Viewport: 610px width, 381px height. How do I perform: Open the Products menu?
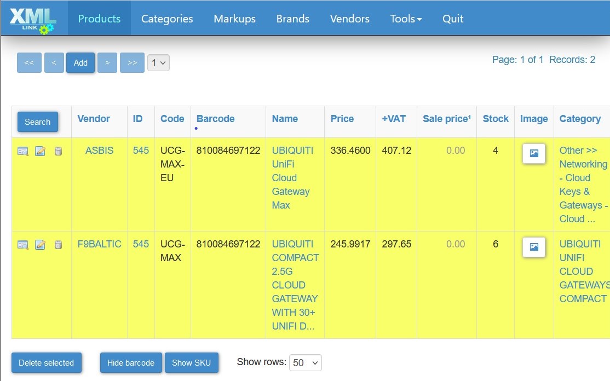[x=99, y=19]
